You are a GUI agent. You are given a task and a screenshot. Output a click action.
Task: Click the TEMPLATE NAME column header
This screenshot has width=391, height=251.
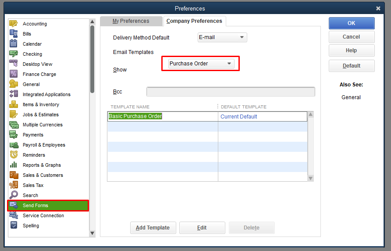130,107
